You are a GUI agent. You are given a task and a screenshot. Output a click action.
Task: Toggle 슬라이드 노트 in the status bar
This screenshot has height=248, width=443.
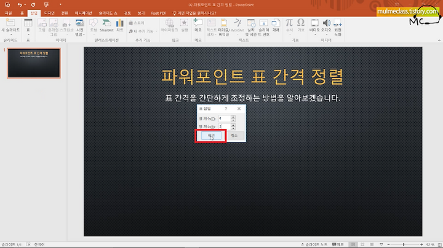click(314, 244)
